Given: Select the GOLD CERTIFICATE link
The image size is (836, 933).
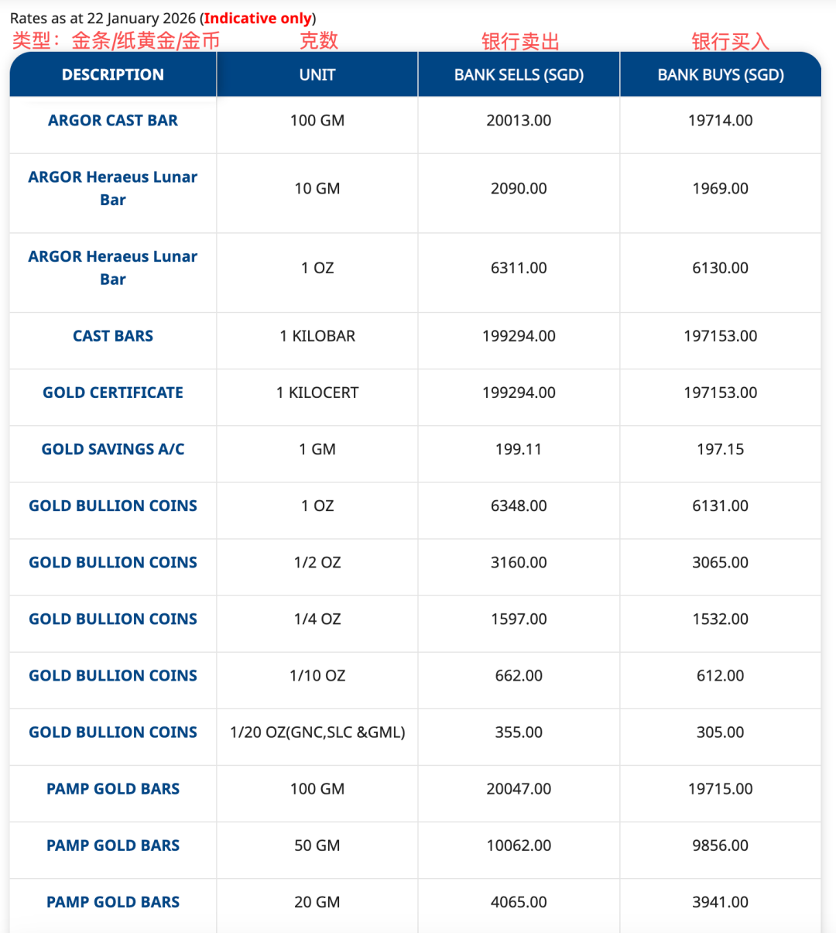Looking at the screenshot, I should 113,393.
